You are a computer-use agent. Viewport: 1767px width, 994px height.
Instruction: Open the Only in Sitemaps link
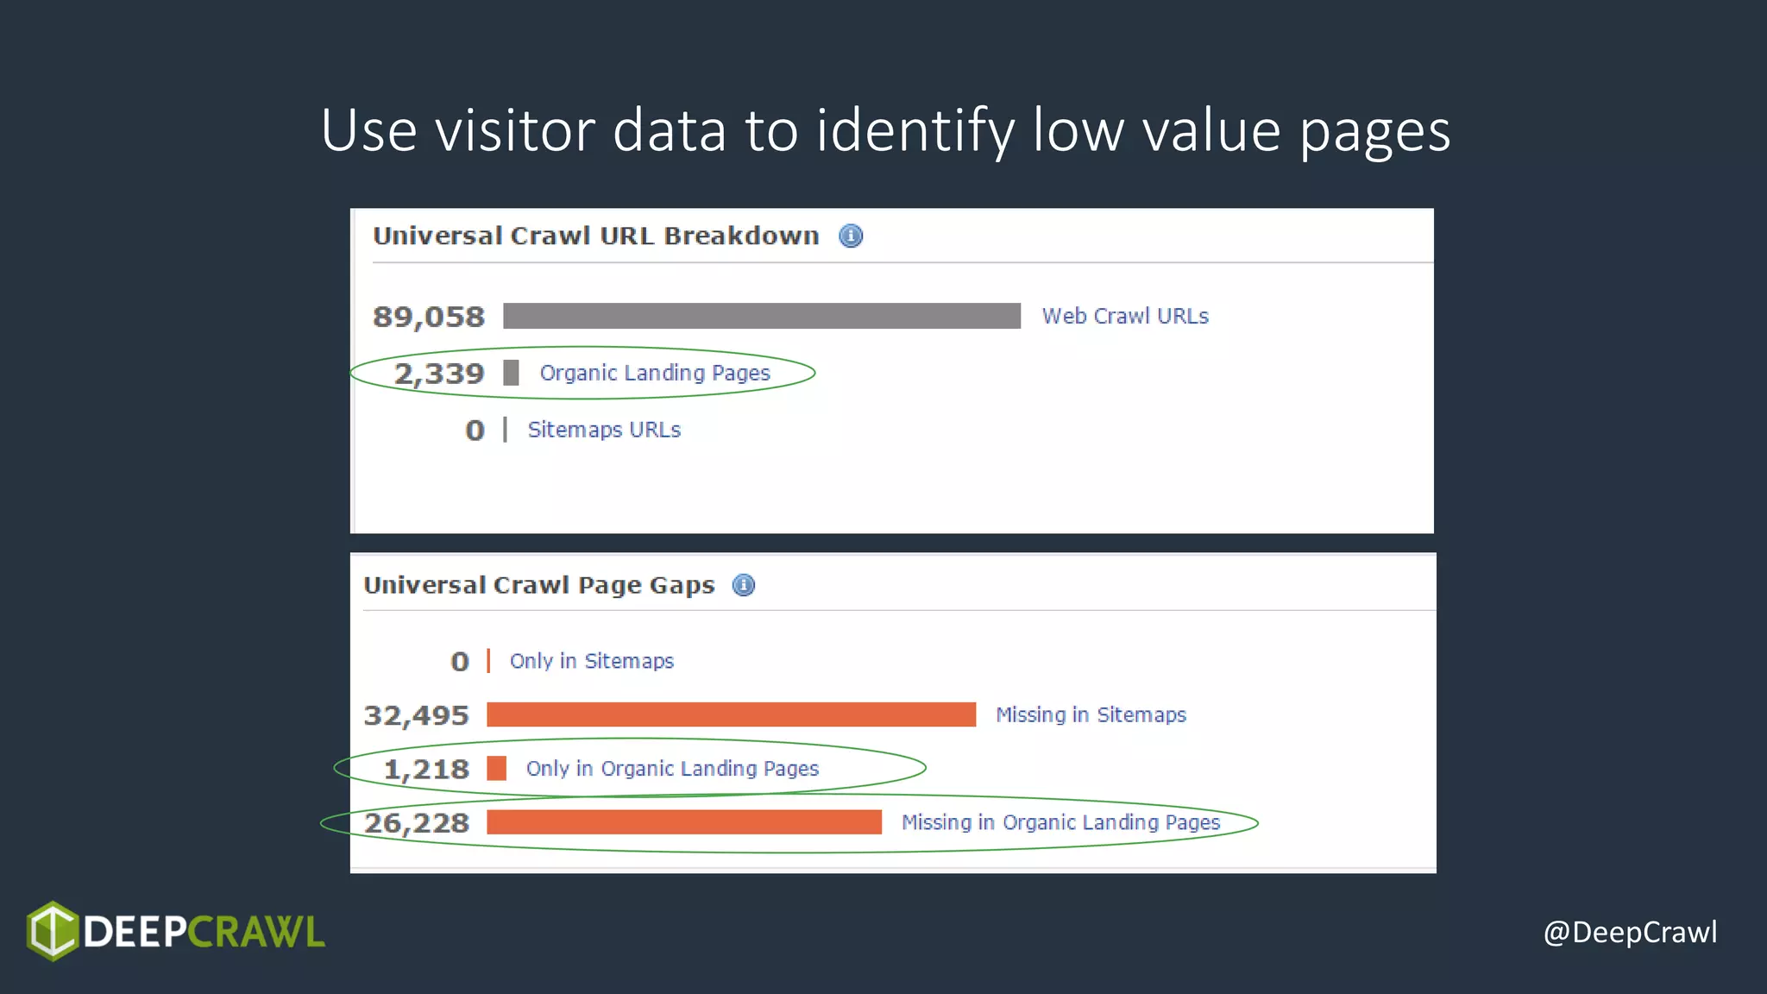(x=592, y=661)
